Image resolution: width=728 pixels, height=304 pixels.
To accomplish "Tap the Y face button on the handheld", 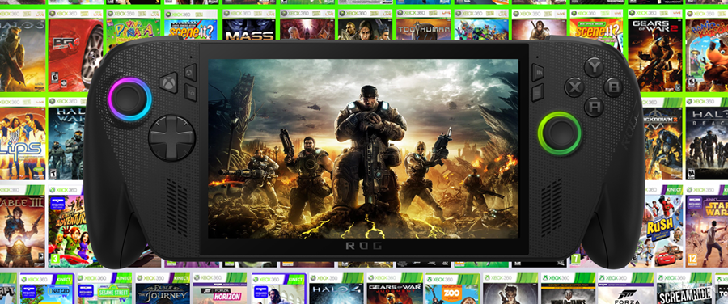I will (594, 67).
